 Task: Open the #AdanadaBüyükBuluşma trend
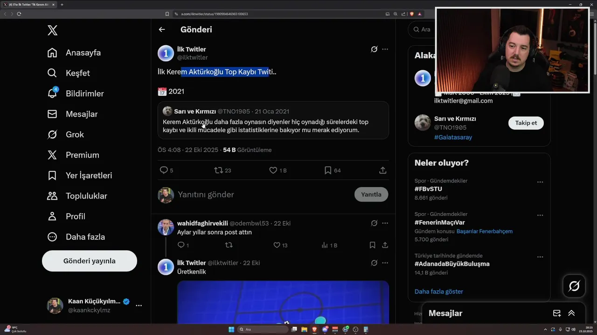452,264
